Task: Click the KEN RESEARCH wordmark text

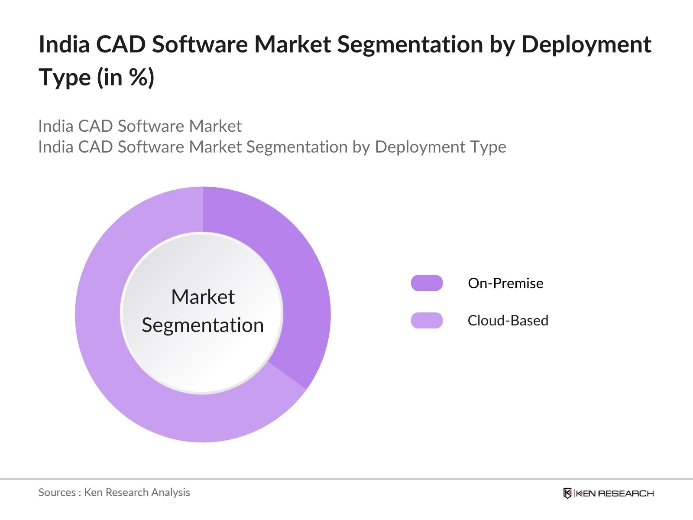Action: tap(615, 493)
